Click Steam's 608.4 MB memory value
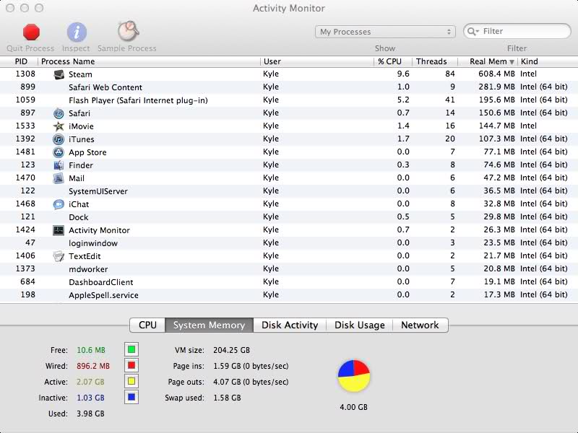578x433 pixels. pyautogui.click(x=496, y=74)
